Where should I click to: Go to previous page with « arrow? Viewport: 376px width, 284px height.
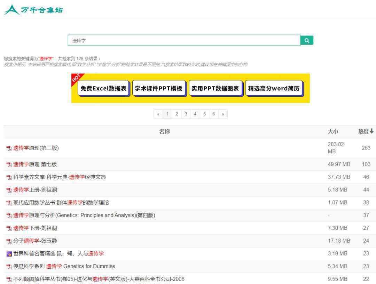pyautogui.click(x=158, y=114)
